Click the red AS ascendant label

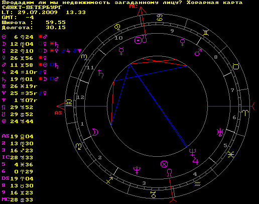(x=58, y=113)
